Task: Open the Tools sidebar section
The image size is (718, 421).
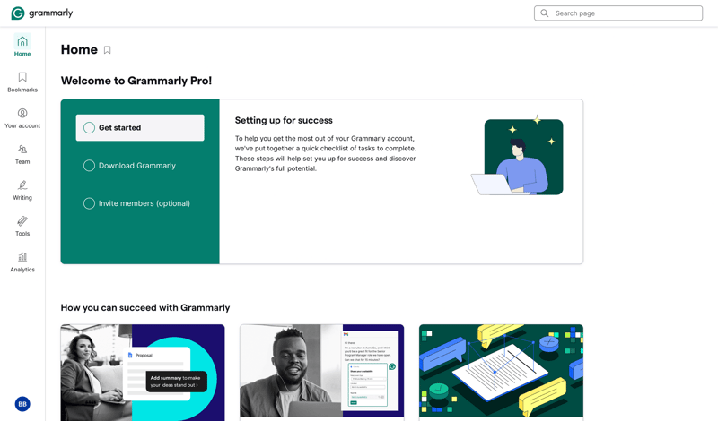Action: click(x=22, y=226)
